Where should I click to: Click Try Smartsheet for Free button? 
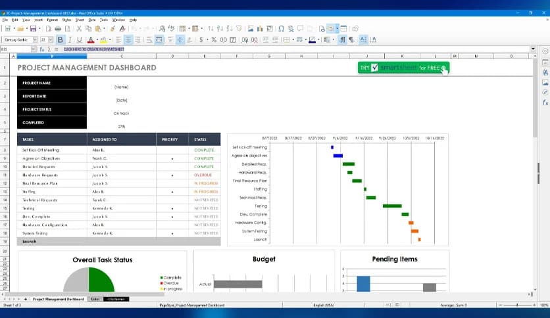[403, 68]
